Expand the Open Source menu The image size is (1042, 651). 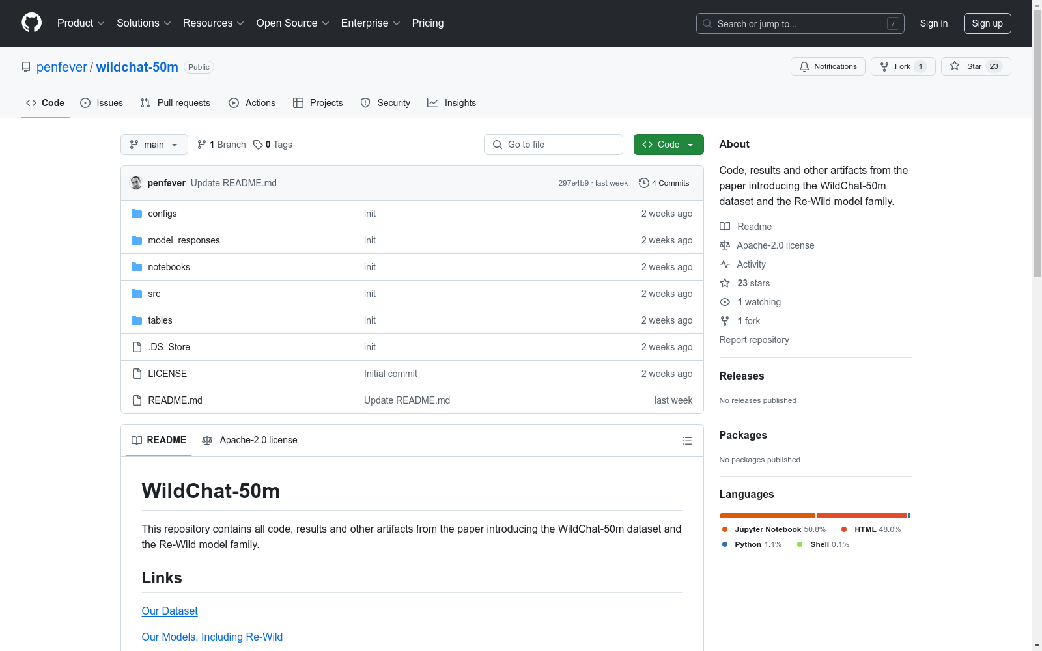coord(293,23)
